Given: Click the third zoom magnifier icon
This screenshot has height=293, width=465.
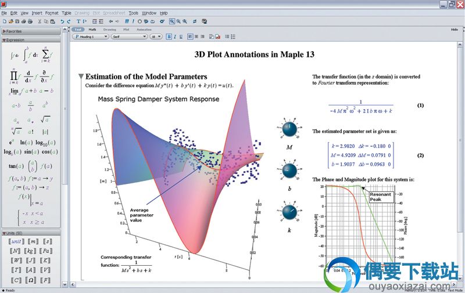Looking at the screenshot, I should (x=185, y=21).
